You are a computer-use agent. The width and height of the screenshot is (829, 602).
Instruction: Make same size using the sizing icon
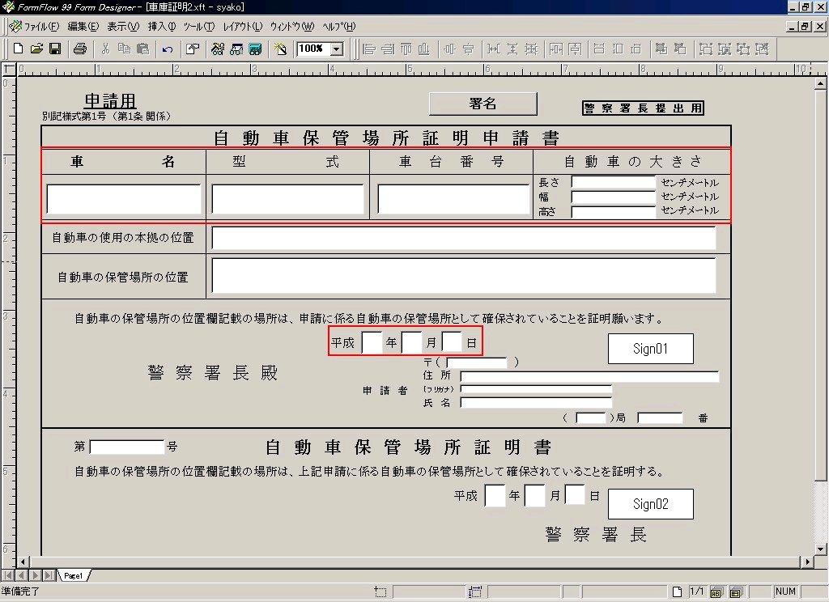pos(636,49)
